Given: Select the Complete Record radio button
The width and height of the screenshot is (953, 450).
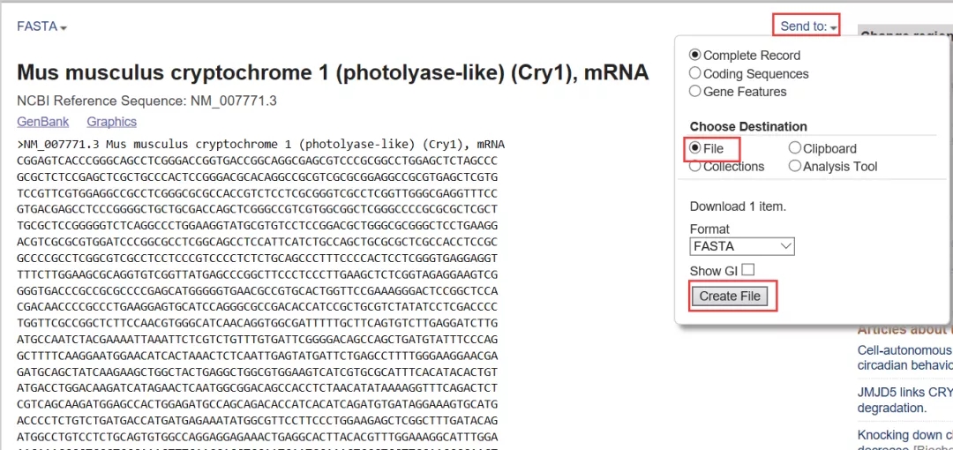Looking at the screenshot, I should pos(694,55).
